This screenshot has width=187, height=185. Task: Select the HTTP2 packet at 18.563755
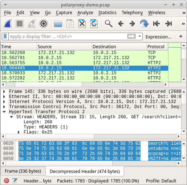coord(84,63)
